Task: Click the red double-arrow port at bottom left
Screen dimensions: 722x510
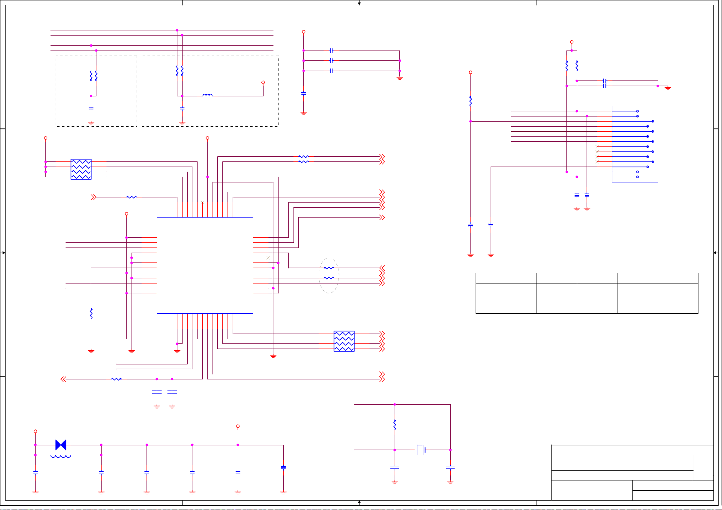Action: point(63,379)
